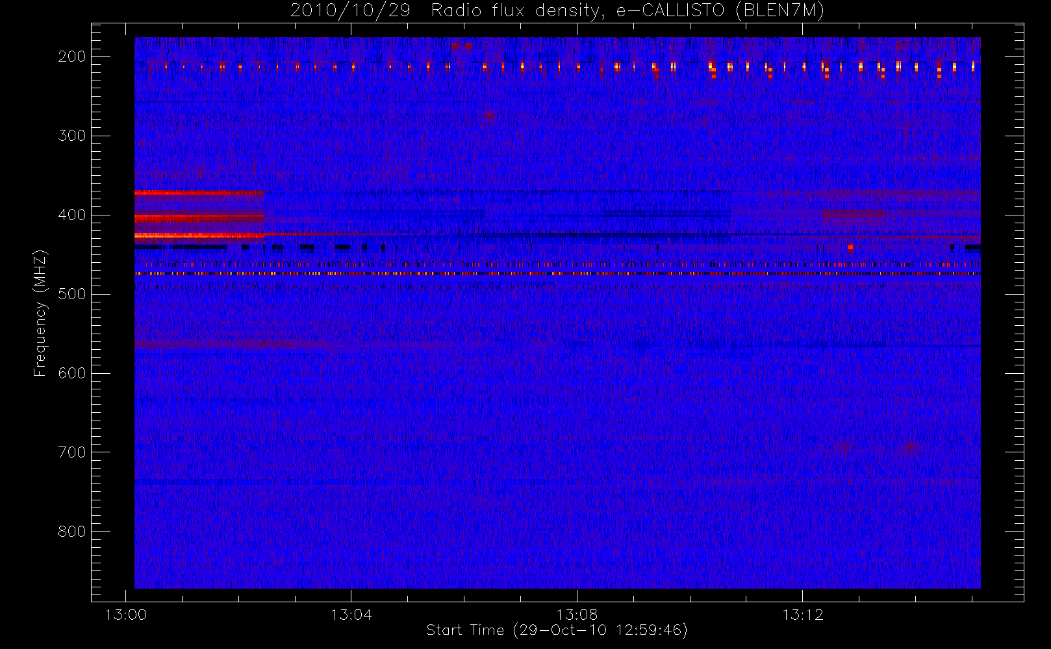Click the 'Frequency (MHZ)' axis label
Screen dimensions: 1051x649
coord(40,313)
